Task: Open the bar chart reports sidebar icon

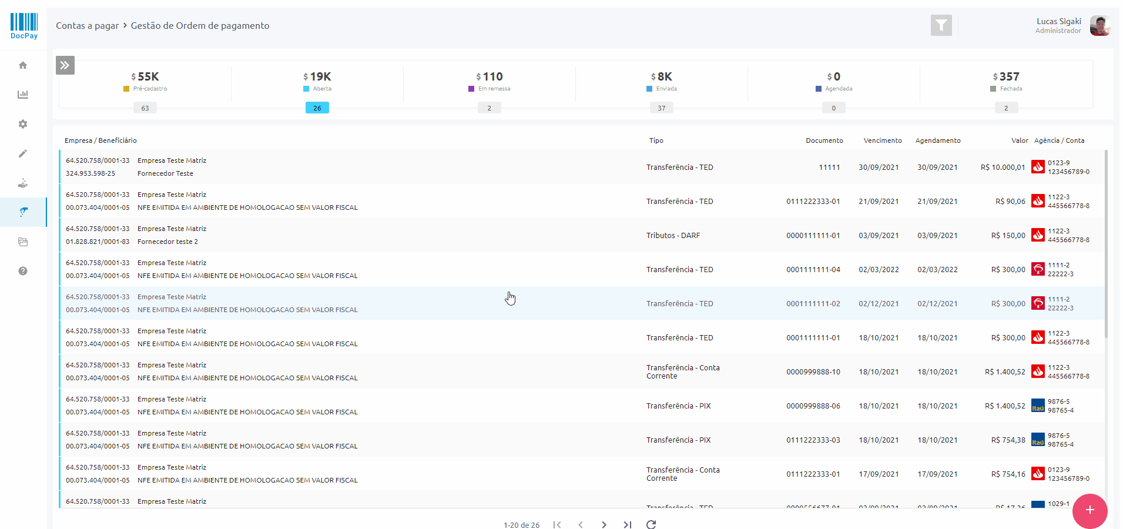Action: tap(23, 95)
